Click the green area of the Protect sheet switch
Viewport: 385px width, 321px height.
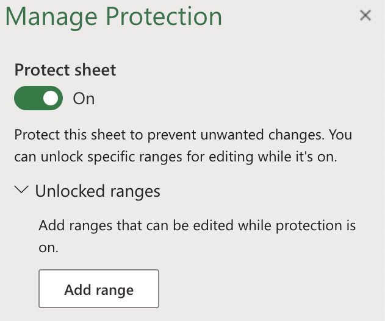[x=27, y=98]
